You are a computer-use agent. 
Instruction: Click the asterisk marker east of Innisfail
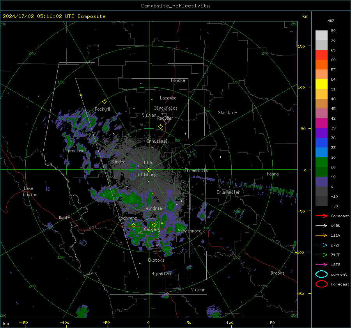[x=185, y=134]
